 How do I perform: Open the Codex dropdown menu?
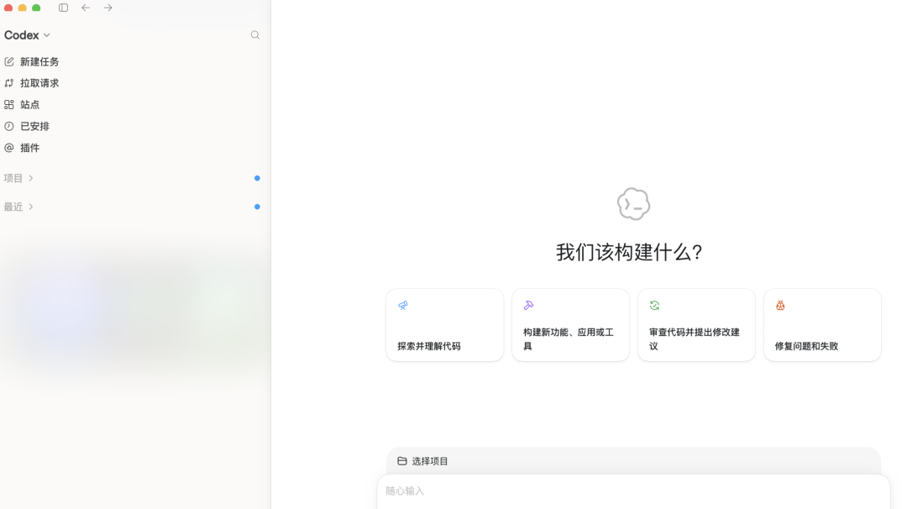coord(27,35)
